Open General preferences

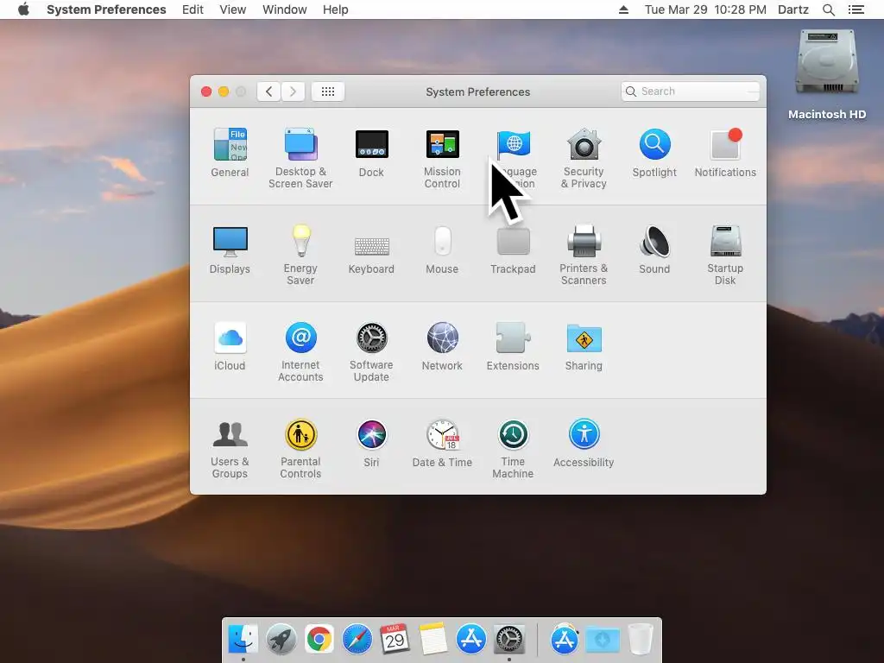click(230, 153)
